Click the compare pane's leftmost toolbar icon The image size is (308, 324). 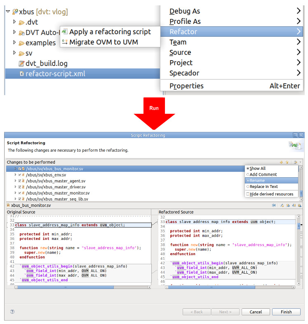[274, 205]
